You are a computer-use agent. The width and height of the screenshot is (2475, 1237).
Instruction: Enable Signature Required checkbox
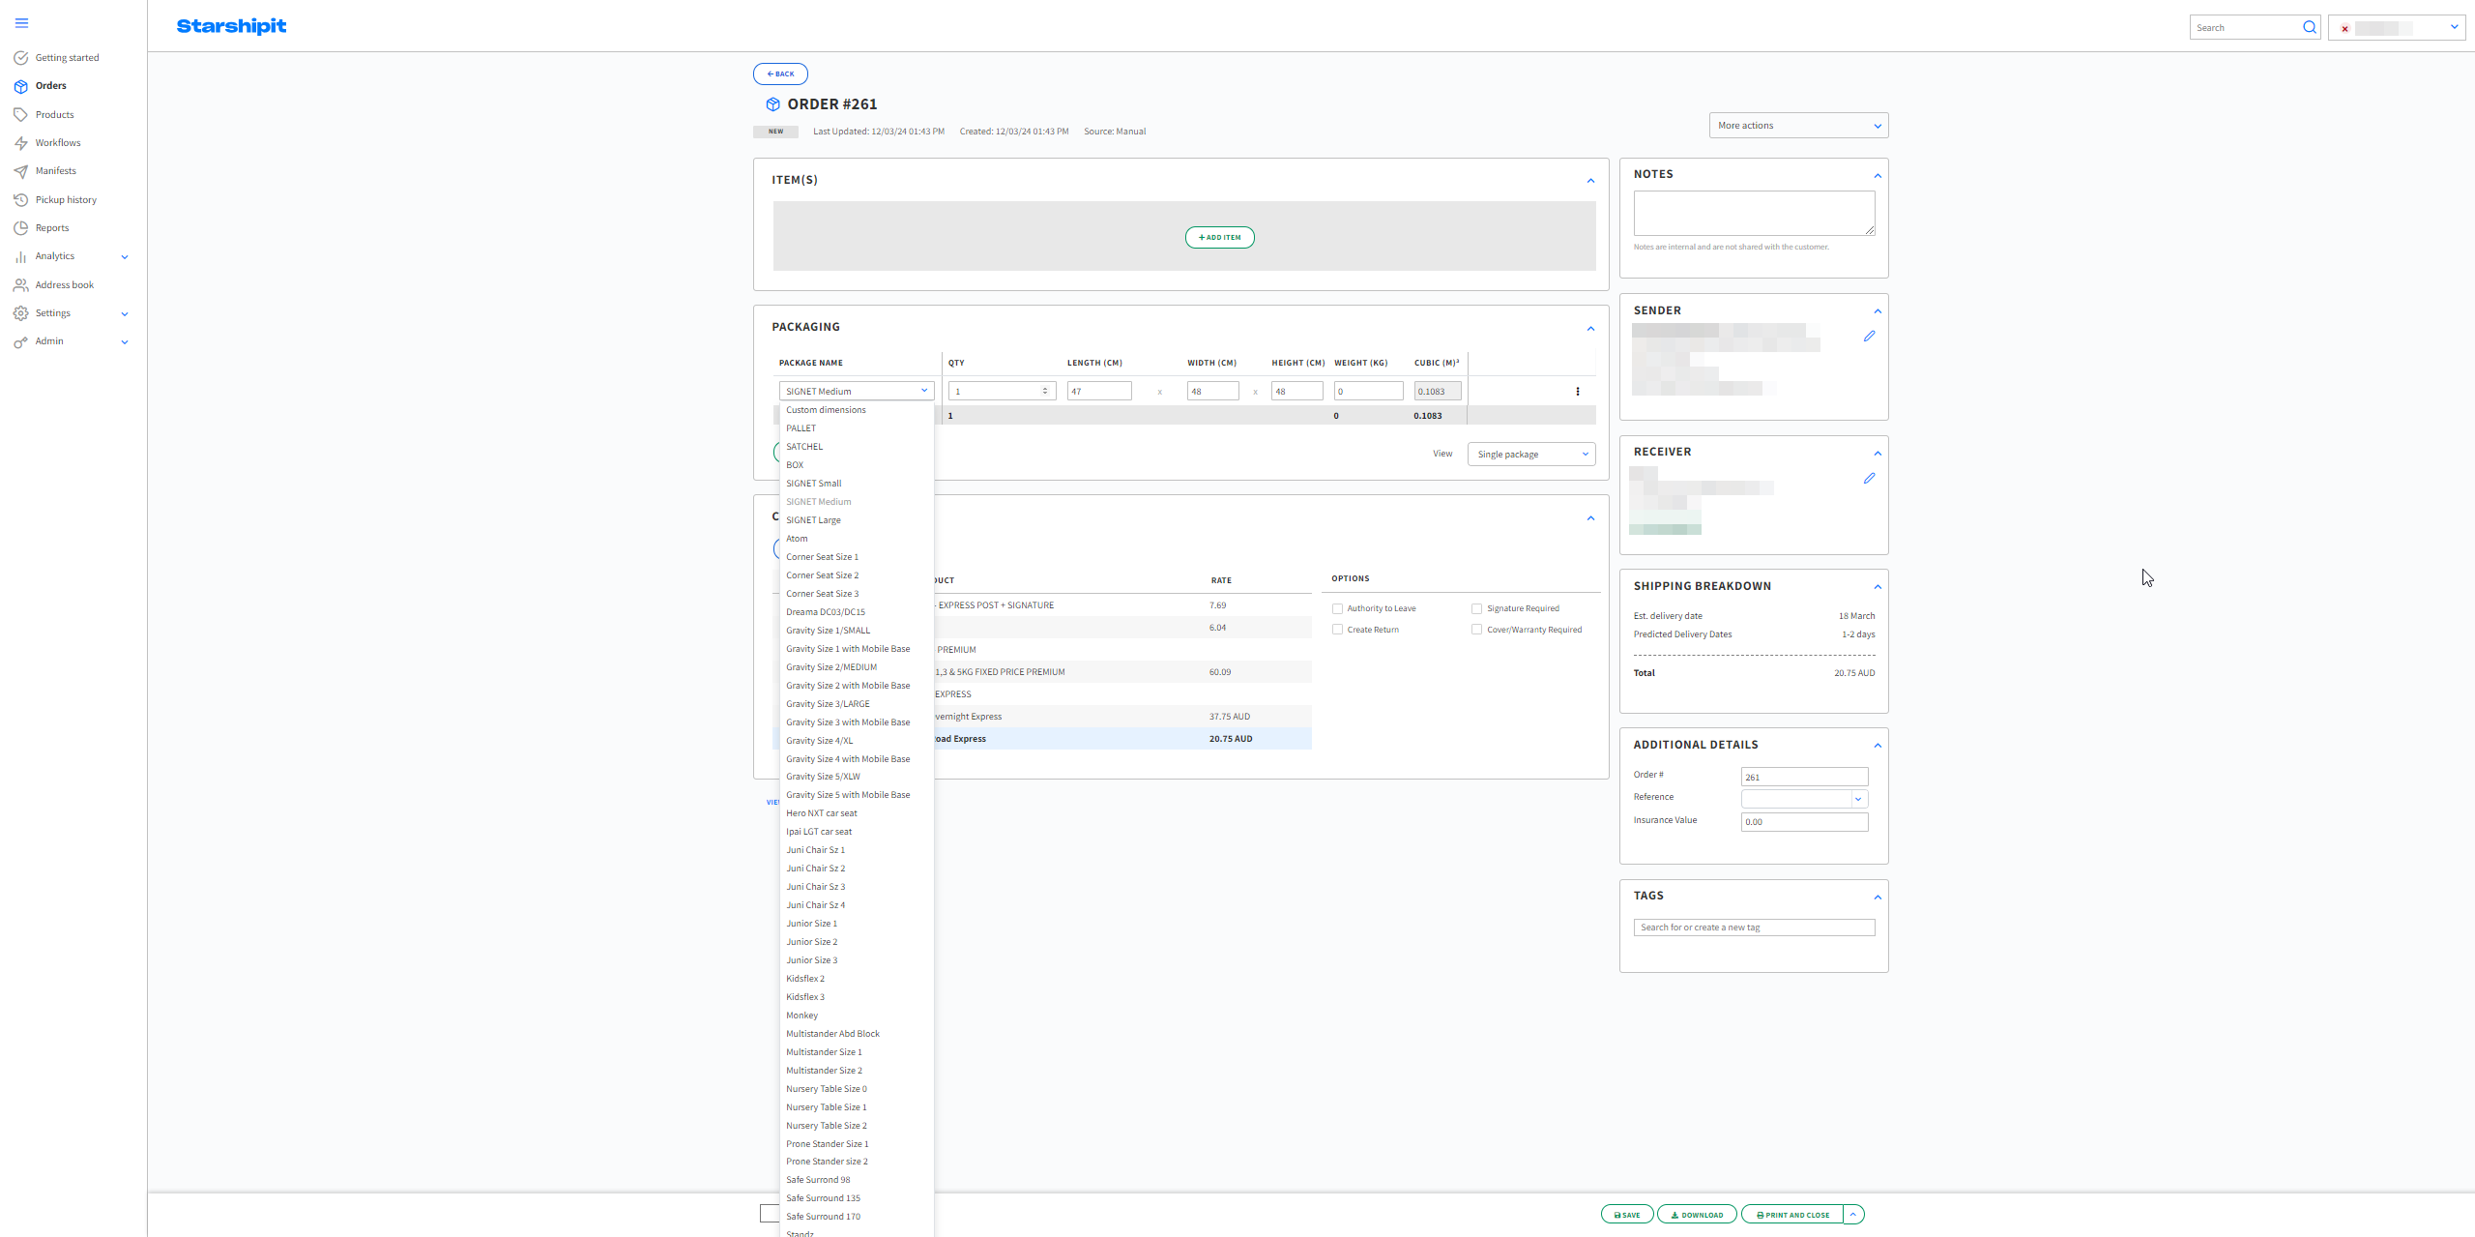pyautogui.click(x=1476, y=608)
